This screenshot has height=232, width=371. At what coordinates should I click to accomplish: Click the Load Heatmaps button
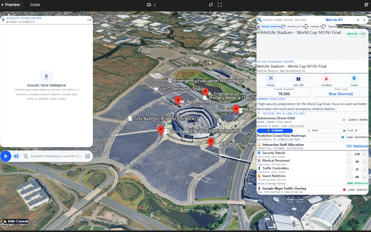354,137
